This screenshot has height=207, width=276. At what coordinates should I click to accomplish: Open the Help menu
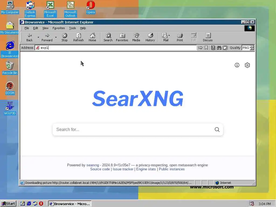click(x=83, y=28)
